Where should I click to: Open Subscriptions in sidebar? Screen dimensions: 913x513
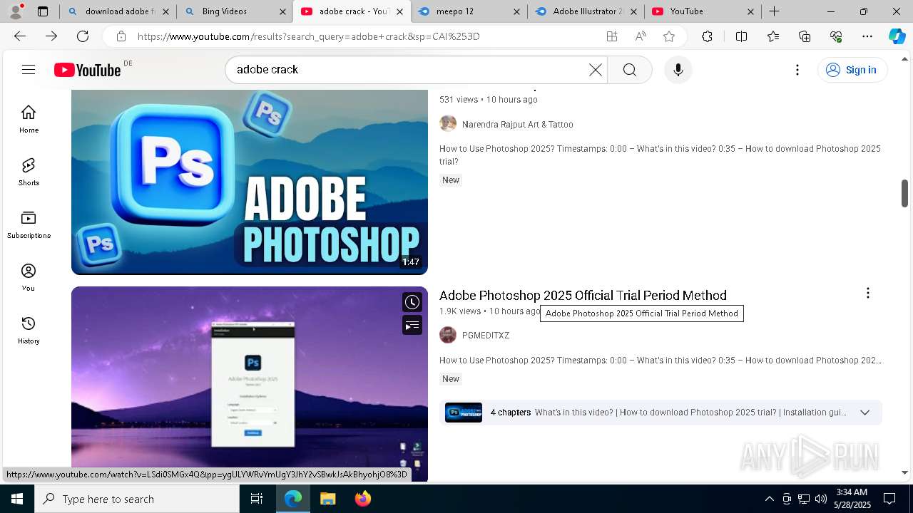click(29, 224)
